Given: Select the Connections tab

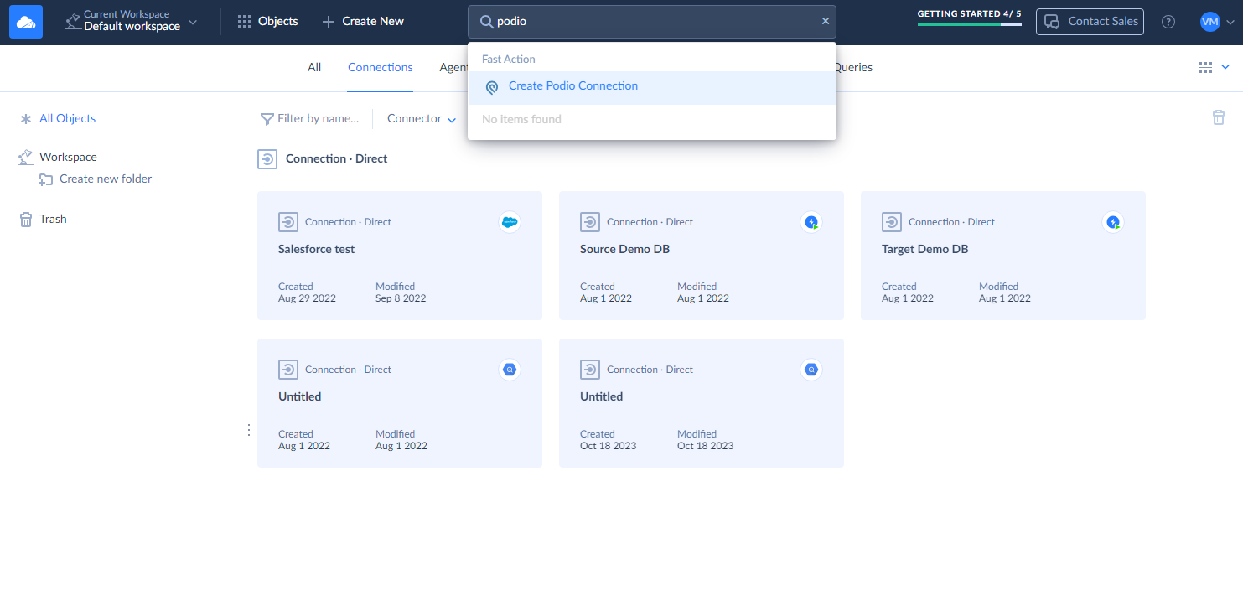Looking at the screenshot, I should click(380, 67).
